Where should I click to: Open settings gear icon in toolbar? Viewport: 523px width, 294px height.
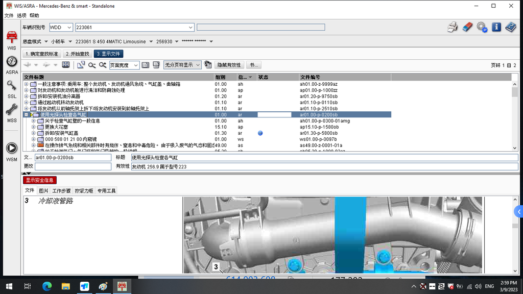click(482, 27)
